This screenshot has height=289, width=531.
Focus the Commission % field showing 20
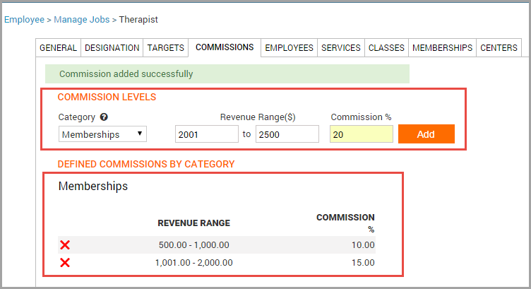362,134
